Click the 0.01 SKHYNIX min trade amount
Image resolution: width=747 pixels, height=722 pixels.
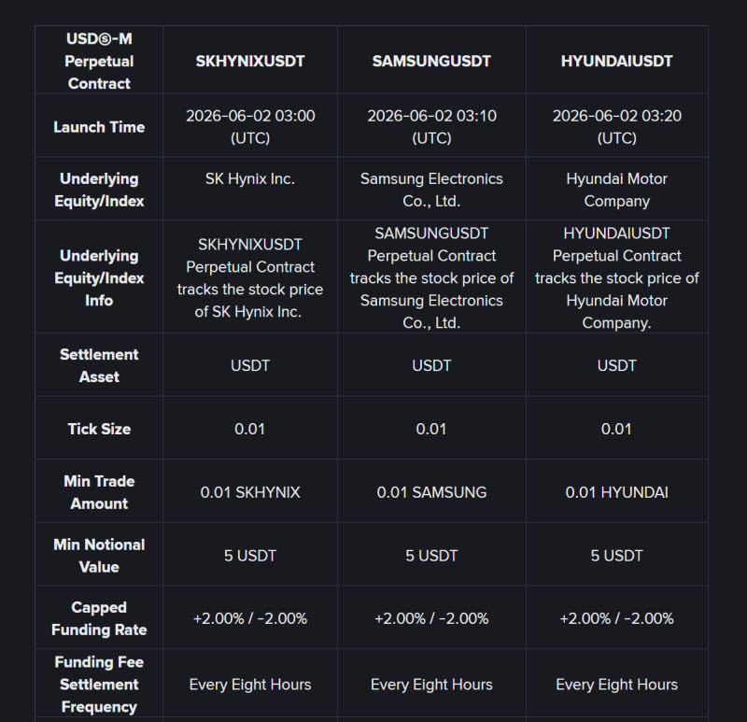coord(250,492)
